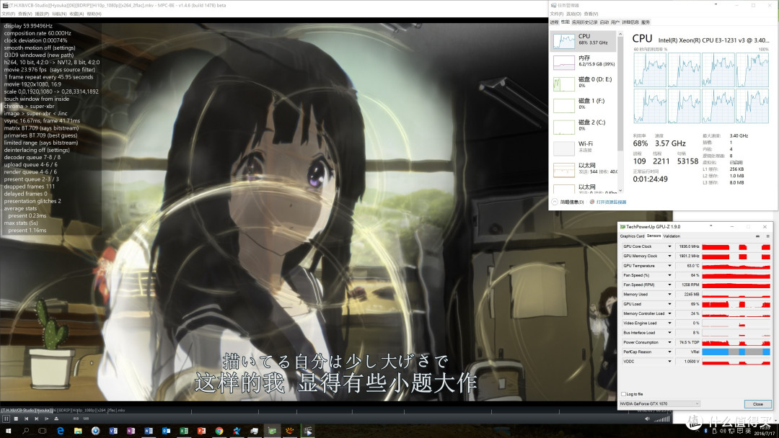This screenshot has height=438, width=779.
Task: Open the GPU-Z Validation tab
Action: click(672, 236)
